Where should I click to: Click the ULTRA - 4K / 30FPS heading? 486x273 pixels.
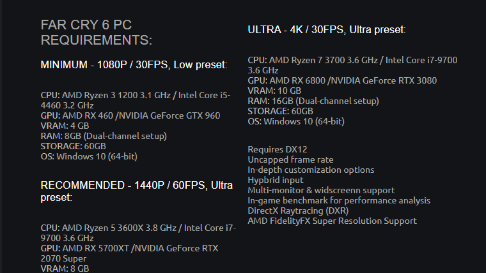(327, 30)
